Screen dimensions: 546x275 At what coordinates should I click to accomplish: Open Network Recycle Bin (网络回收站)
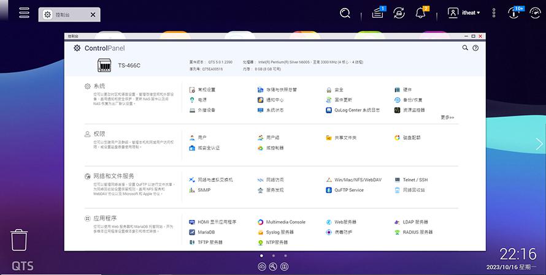click(x=410, y=190)
